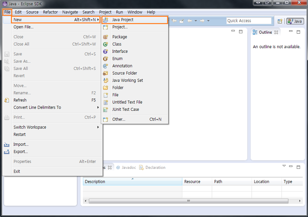Create a JUnit Test Case
This screenshot has height=217, width=308.
point(135,109)
